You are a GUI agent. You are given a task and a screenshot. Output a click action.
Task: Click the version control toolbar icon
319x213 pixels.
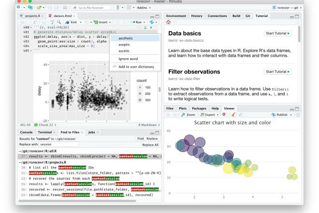[118, 8]
